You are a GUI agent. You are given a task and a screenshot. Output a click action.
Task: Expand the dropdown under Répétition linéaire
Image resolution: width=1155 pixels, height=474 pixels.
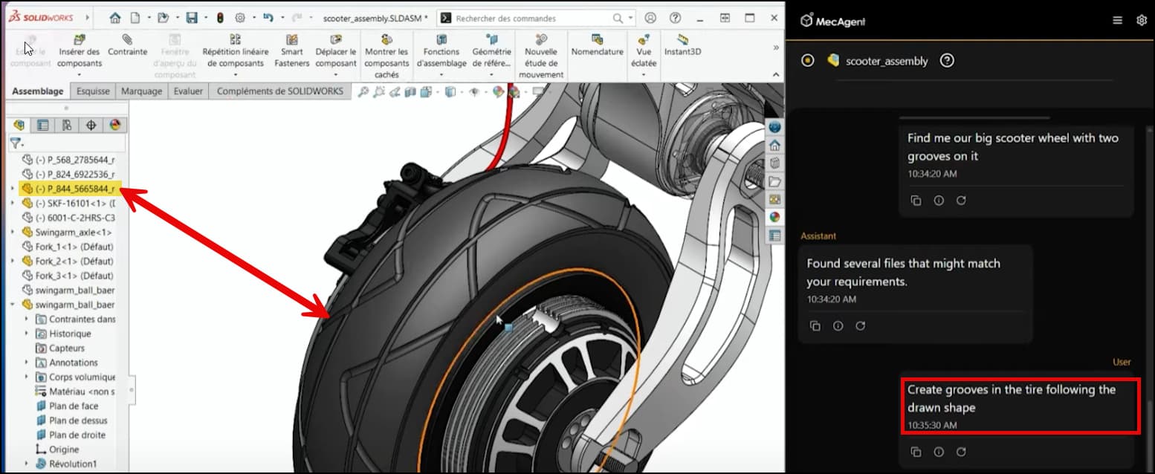coord(236,74)
